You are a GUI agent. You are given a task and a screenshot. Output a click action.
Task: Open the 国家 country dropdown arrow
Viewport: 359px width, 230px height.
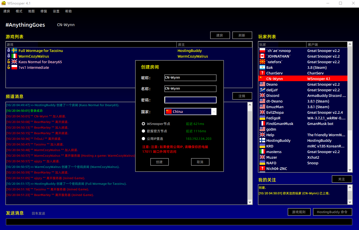click(214, 111)
